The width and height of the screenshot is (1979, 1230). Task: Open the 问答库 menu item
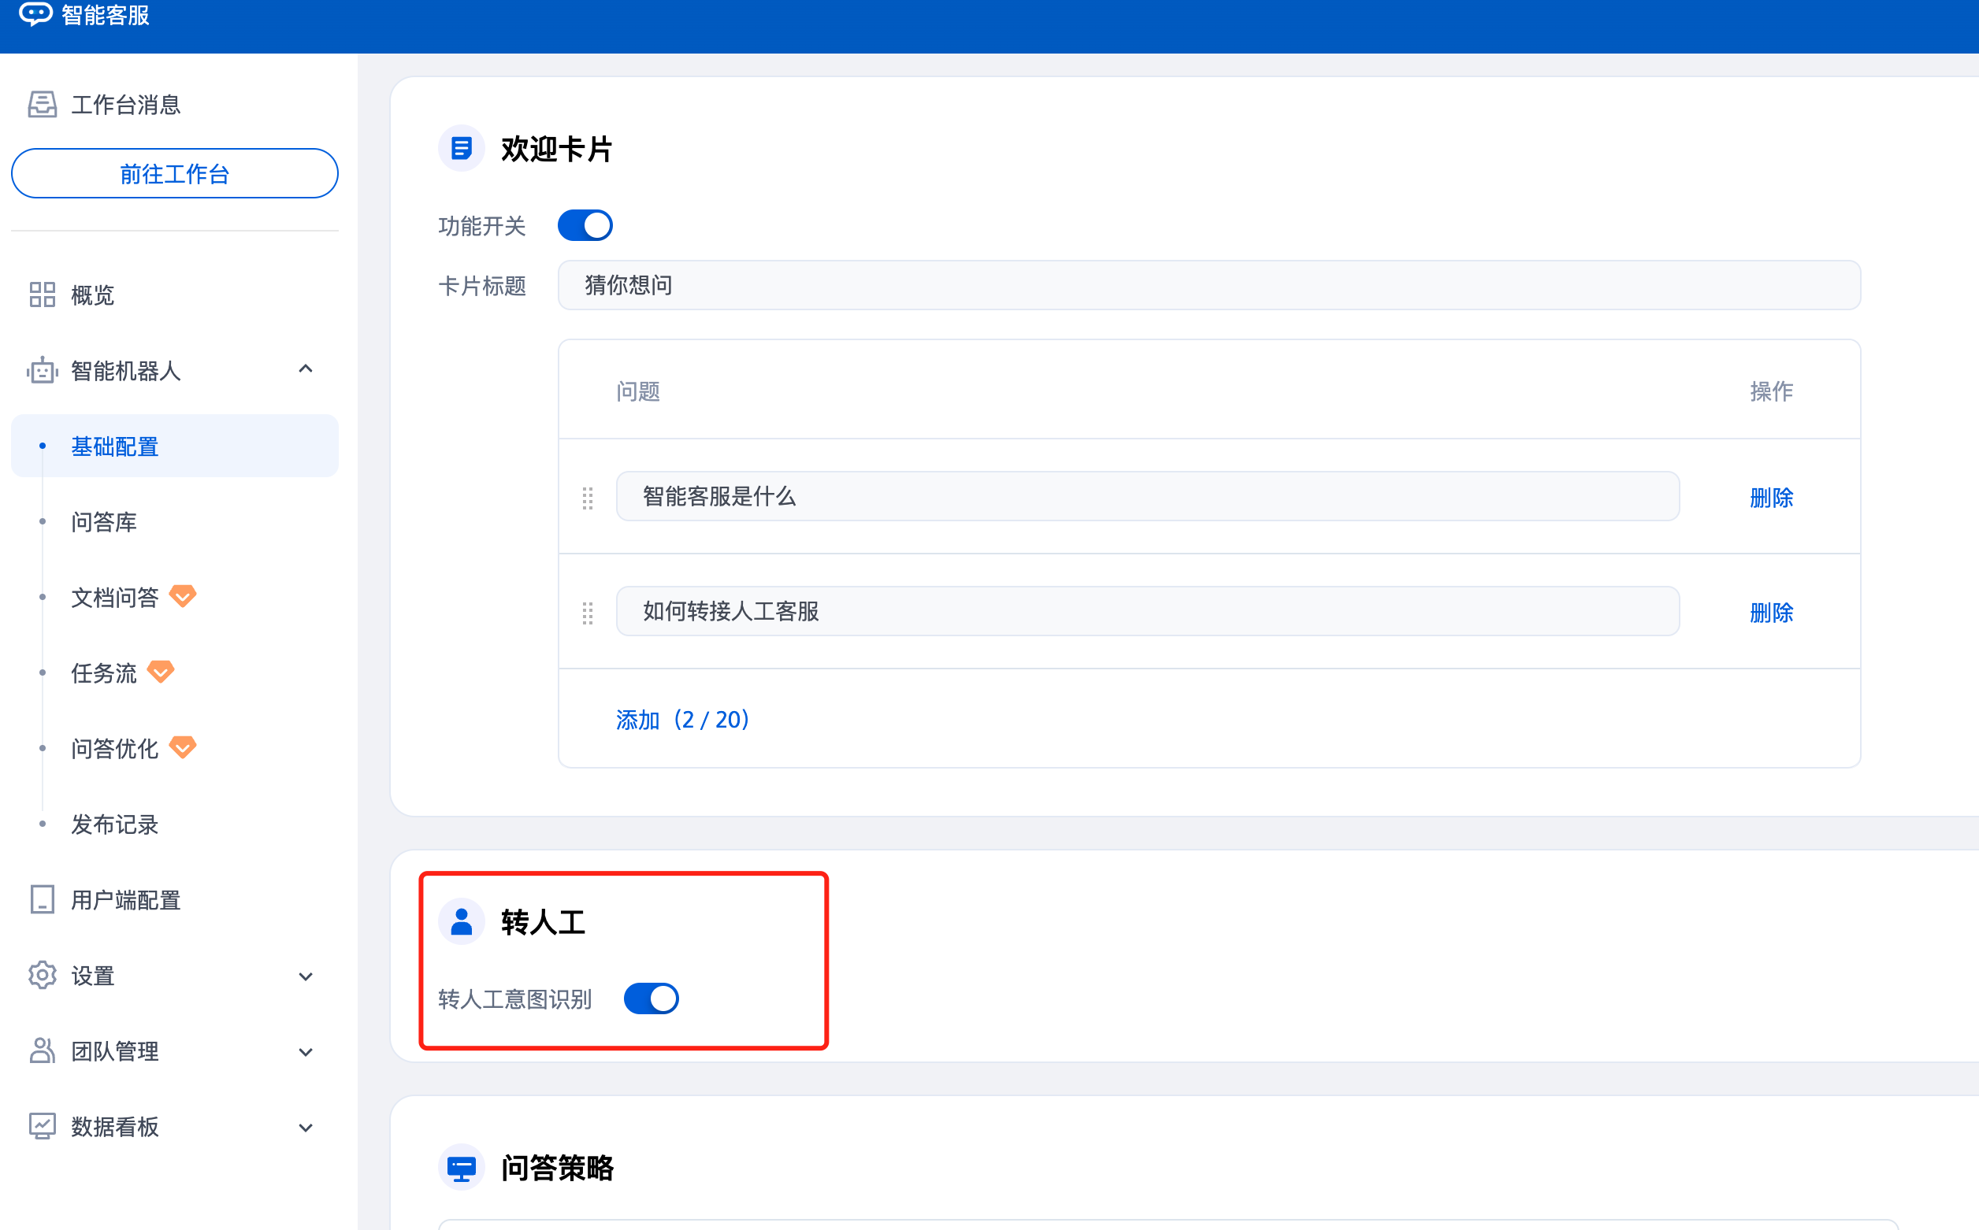point(104,521)
